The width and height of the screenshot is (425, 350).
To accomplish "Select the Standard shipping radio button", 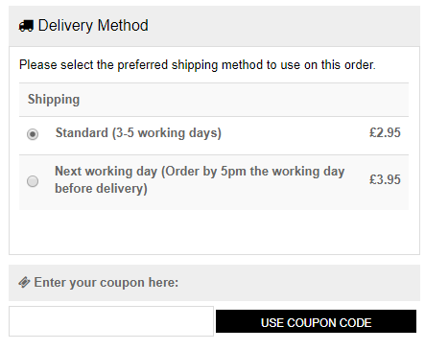I will click(x=33, y=134).
